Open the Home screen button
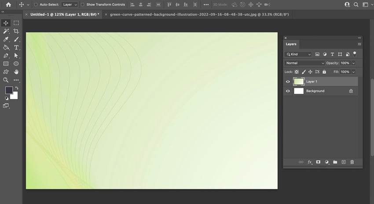The height and width of the screenshot is (204, 374). pyautogui.click(x=8, y=4)
